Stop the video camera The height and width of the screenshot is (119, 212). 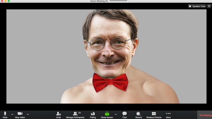20,115
